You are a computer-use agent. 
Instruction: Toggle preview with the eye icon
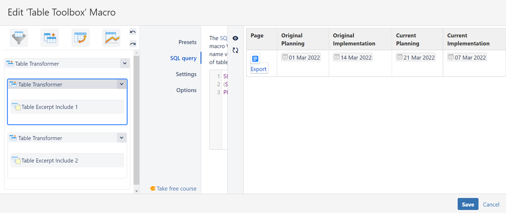[x=236, y=38]
